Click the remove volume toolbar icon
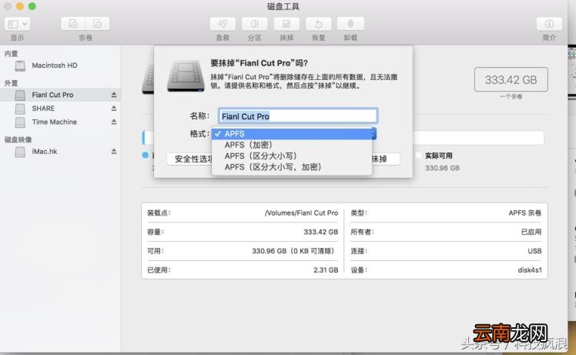Viewport: 576px width, 355px height. (97, 24)
